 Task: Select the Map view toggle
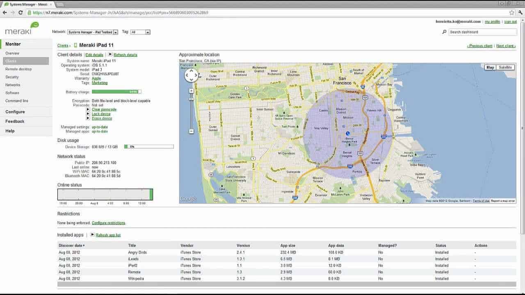coord(490,67)
